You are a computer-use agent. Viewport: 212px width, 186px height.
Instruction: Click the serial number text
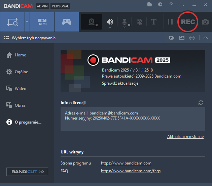point(126,118)
